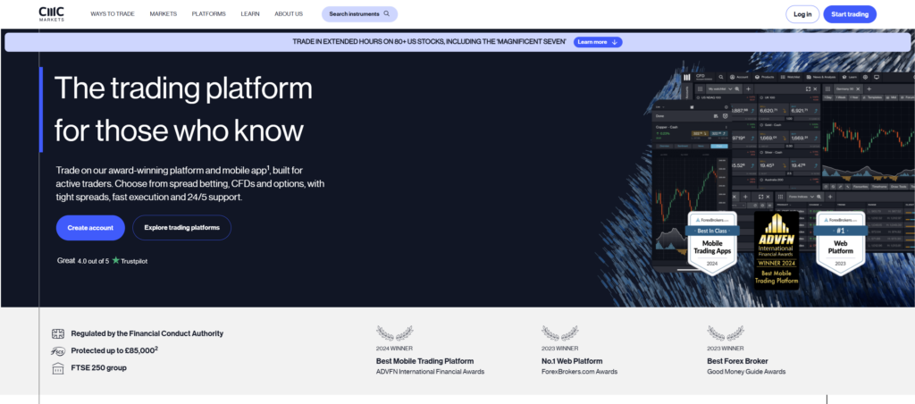Click the Create account button
The height and width of the screenshot is (404, 915).
[x=90, y=228]
